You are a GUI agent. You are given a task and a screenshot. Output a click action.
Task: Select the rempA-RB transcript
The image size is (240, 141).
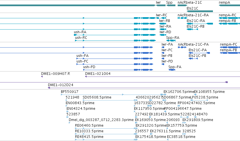point(227,21)
